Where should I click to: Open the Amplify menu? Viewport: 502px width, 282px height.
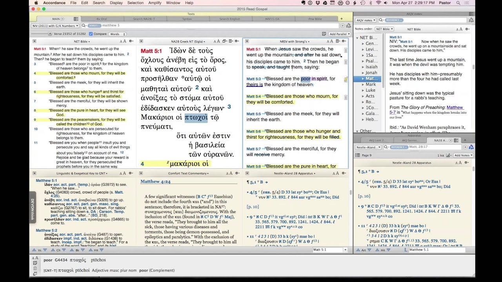[154, 3]
